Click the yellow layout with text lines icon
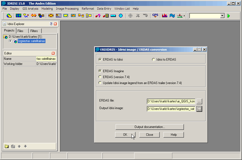The width and height of the screenshot is (242, 160). pos(59,16)
